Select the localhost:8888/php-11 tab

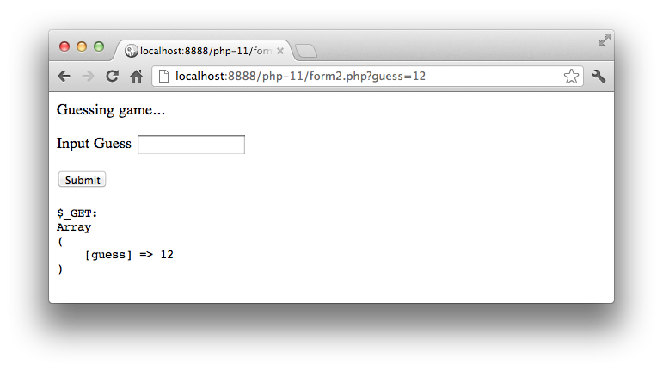point(205,51)
